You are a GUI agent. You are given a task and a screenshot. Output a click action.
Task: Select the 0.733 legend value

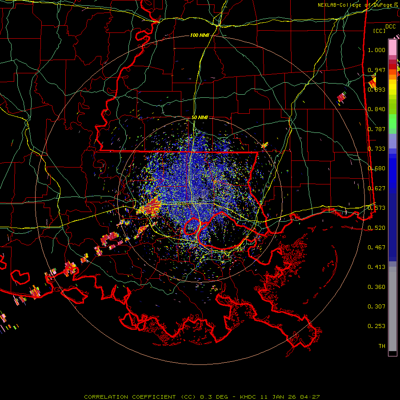pos(376,149)
